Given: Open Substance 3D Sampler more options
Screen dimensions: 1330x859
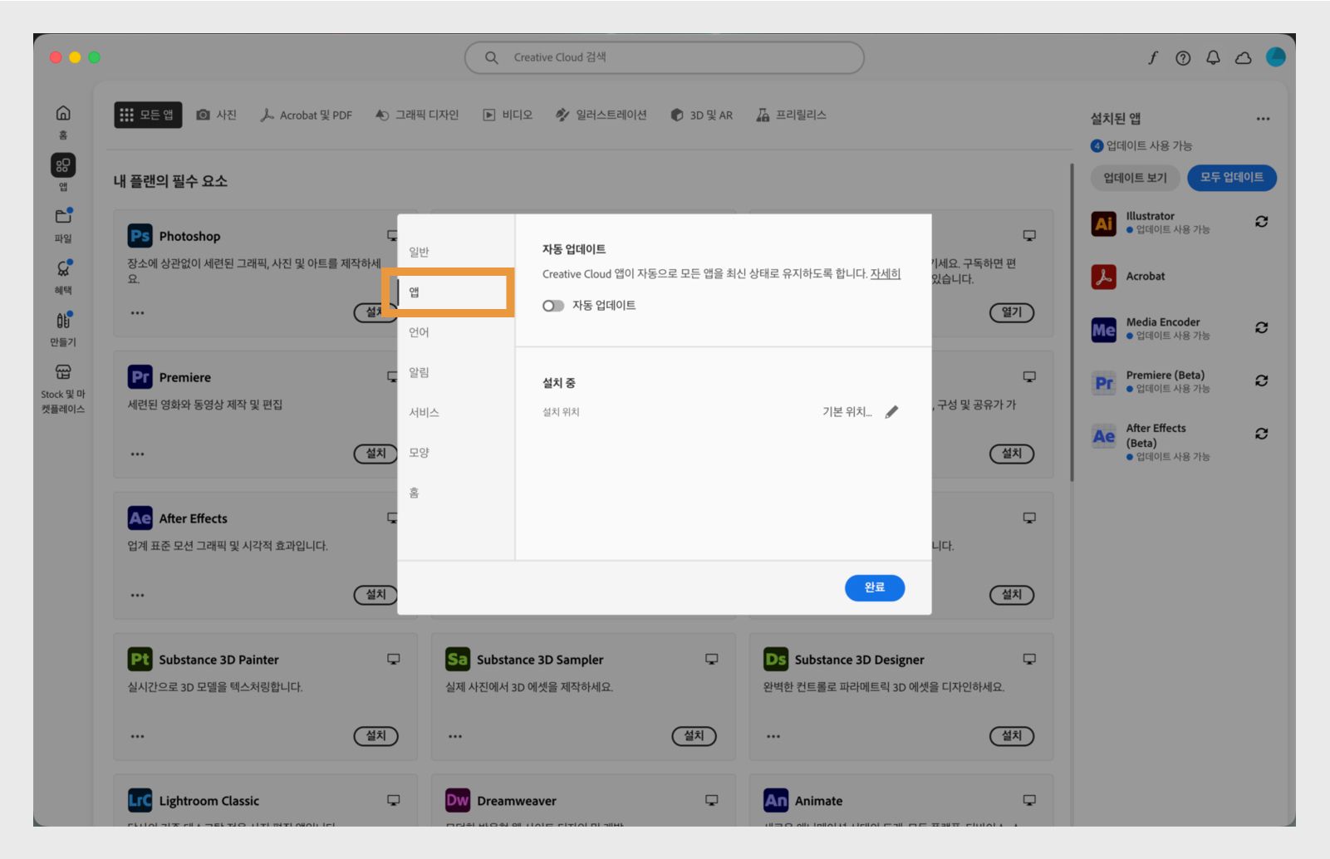Looking at the screenshot, I should 455,737.
